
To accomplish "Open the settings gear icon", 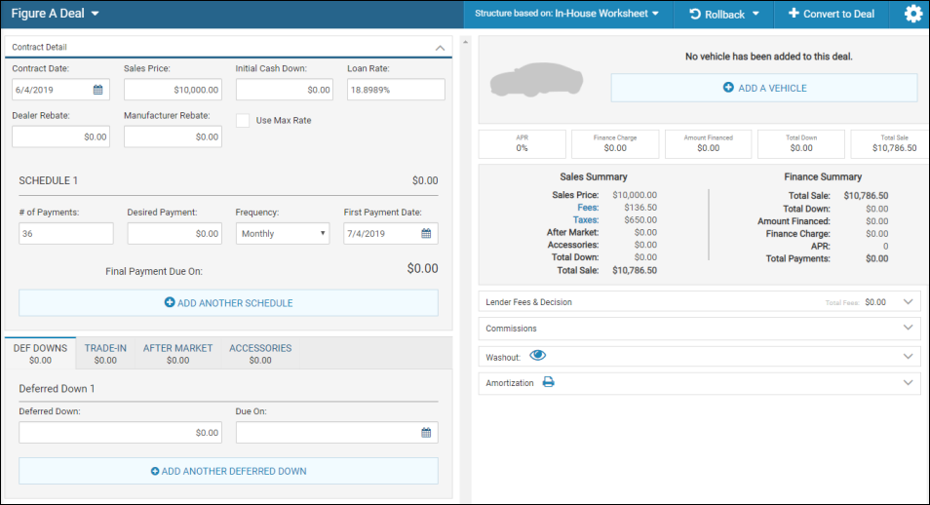I will [913, 14].
